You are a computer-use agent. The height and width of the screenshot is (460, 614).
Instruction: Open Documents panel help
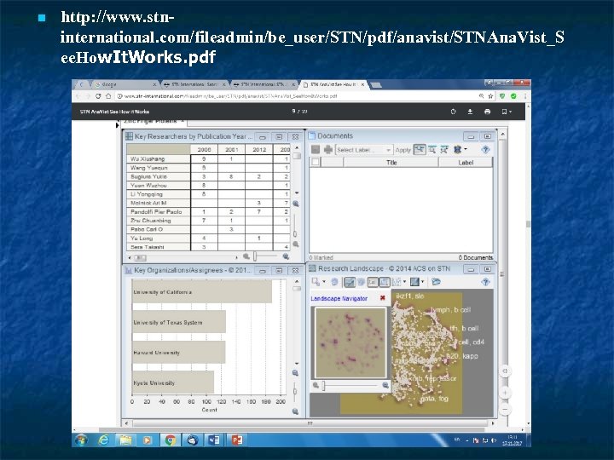pyautogui.click(x=485, y=149)
